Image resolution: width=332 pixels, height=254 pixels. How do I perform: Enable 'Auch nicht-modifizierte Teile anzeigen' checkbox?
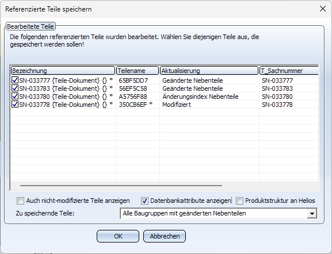tap(20, 201)
